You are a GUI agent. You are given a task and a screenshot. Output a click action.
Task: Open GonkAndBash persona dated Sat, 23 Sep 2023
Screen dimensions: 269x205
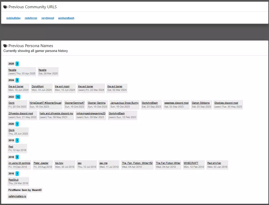150,103
